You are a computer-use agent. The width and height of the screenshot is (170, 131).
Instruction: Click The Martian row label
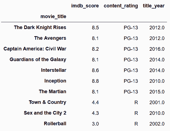point(53,92)
